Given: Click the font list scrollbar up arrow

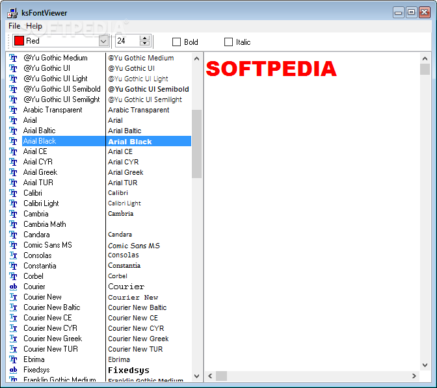Looking at the screenshot, I should point(196,58).
